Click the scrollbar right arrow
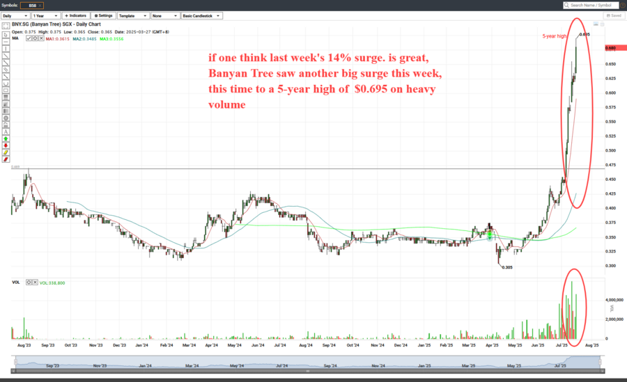Screen dimensions: 627x382 (x=603, y=371)
